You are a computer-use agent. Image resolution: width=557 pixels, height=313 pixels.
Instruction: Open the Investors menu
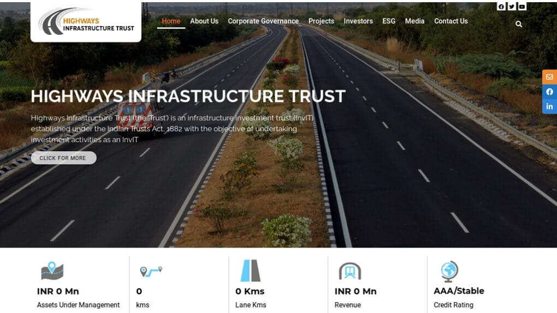tap(358, 21)
